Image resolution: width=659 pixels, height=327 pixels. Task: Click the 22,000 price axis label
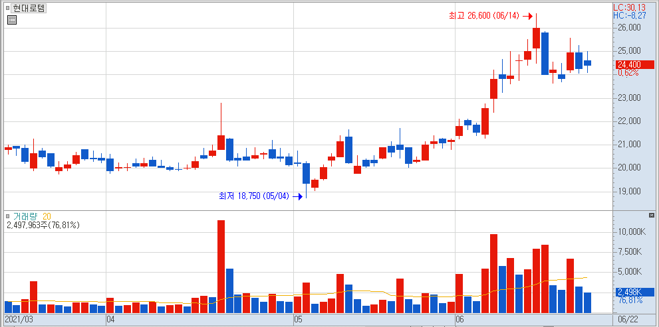tap(628, 121)
